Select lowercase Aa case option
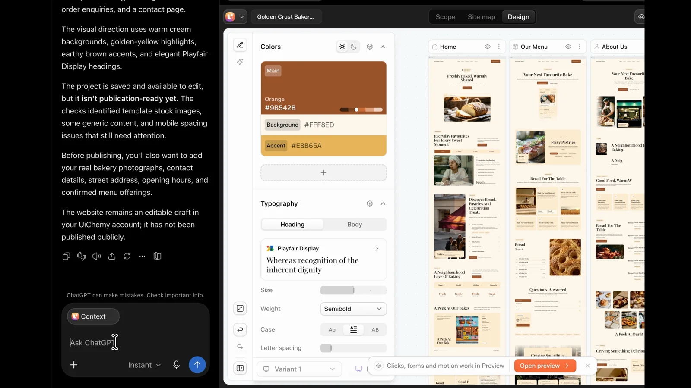The image size is (691, 388). [x=332, y=329]
